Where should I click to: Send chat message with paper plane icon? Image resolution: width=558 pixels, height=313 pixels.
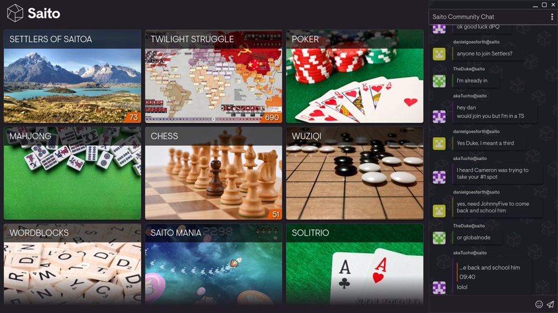pos(551,304)
